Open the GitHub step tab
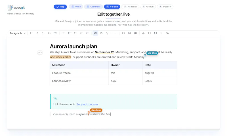This screenshot has height=136, width=227. pos(148,7)
